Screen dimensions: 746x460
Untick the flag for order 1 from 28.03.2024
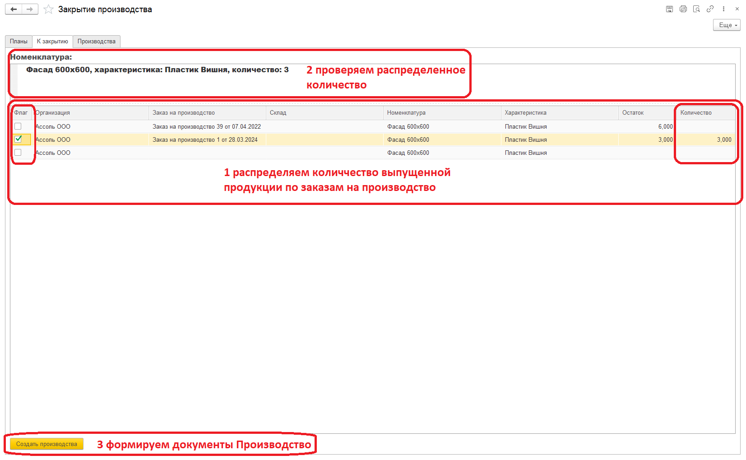click(x=18, y=139)
